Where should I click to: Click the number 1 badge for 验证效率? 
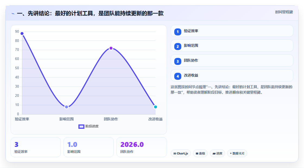[x=178, y=32]
